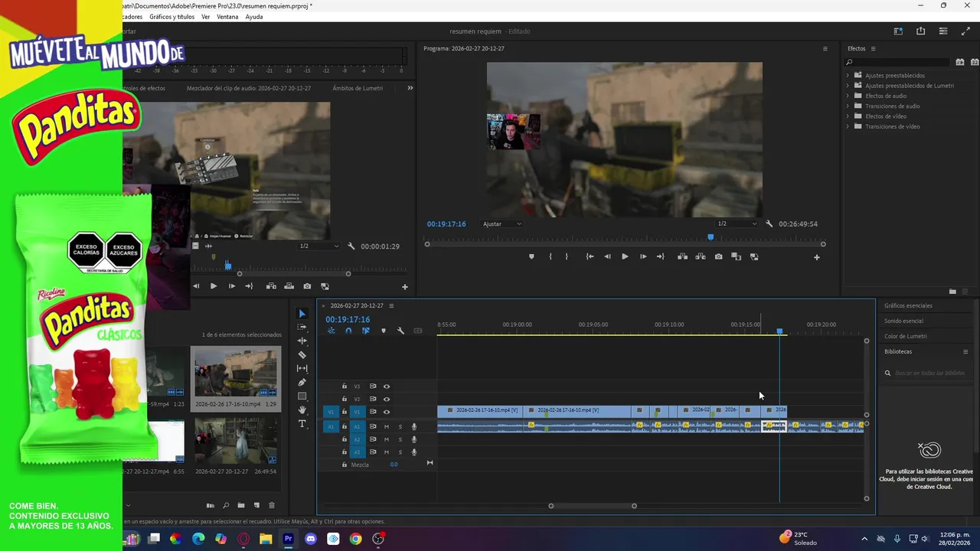
Task: Play the Source Monitor clip
Action: tap(213, 286)
